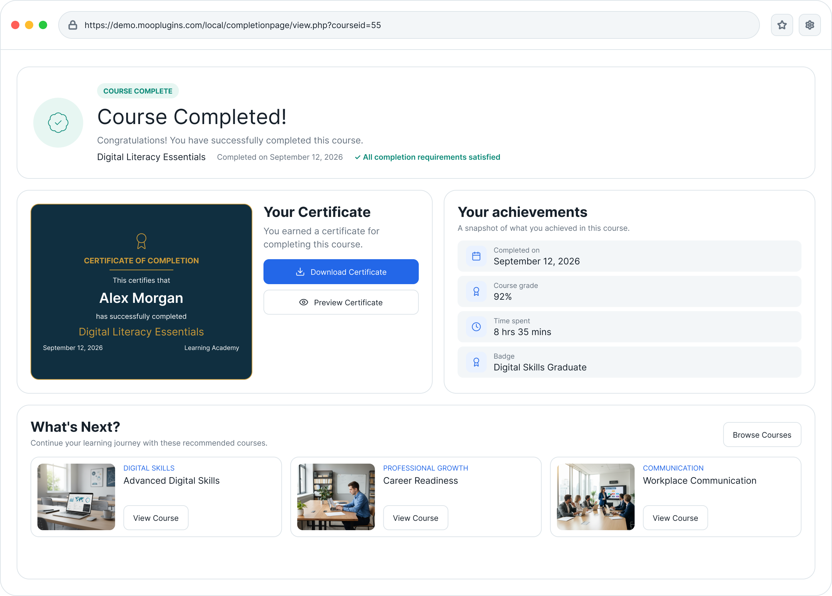Click the macOS green maximize window button
832x596 pixels.
tap(43, 25)
